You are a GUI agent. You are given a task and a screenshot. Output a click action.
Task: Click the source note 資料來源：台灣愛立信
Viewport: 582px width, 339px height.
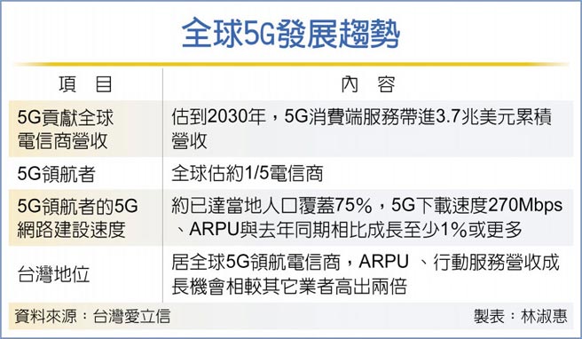click(92, 316)
